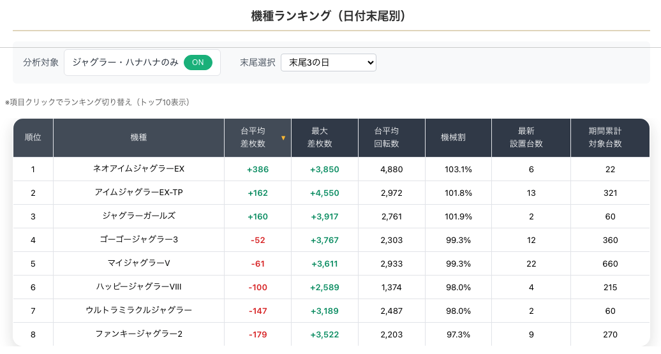Click the 機種 column header
661x354 pixels.
(138, 138)
